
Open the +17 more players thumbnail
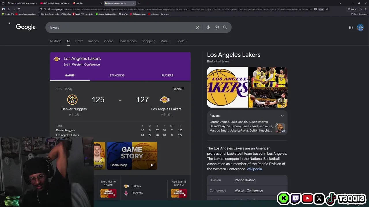coord(280,128)
